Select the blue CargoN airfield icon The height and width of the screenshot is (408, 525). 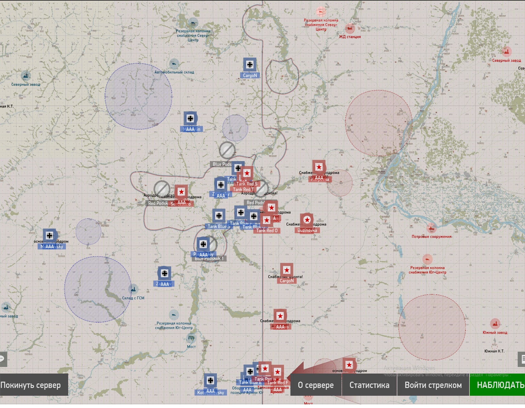250,65
